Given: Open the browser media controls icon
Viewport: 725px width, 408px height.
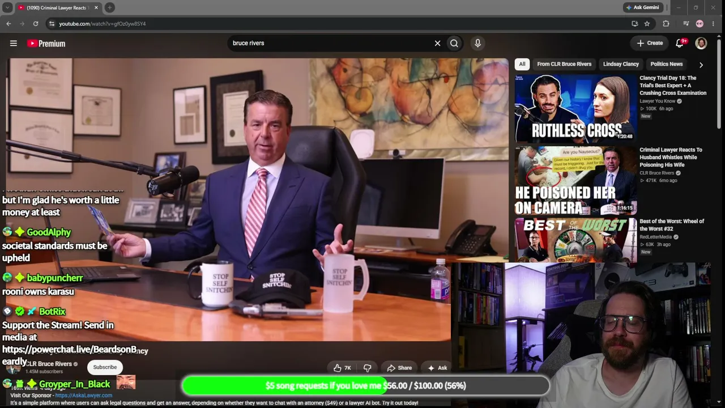Looking at the screenshot, I should 686,23.
